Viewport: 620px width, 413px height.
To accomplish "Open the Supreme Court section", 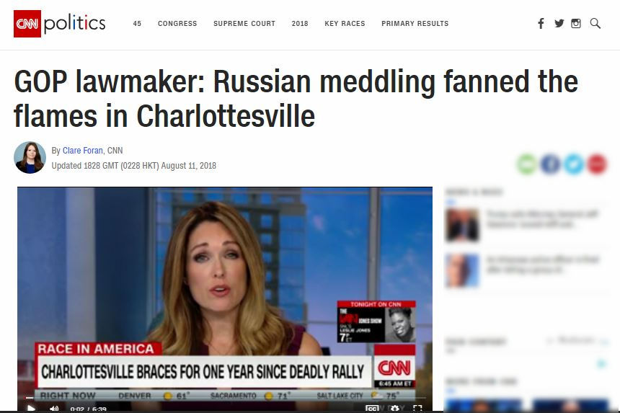I will pyautogui.click(x=244, y=24).
